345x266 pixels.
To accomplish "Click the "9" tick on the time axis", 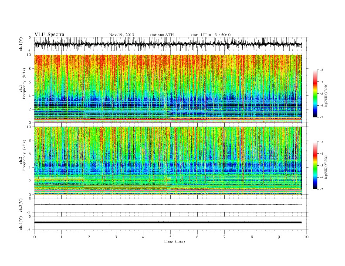I will [x=279, y=237].
